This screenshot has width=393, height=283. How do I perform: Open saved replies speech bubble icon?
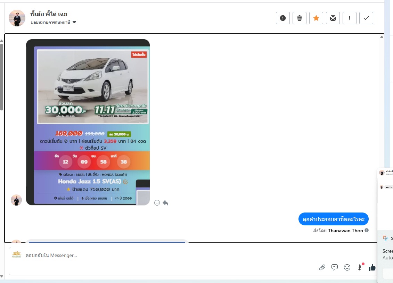click(335, 267)
